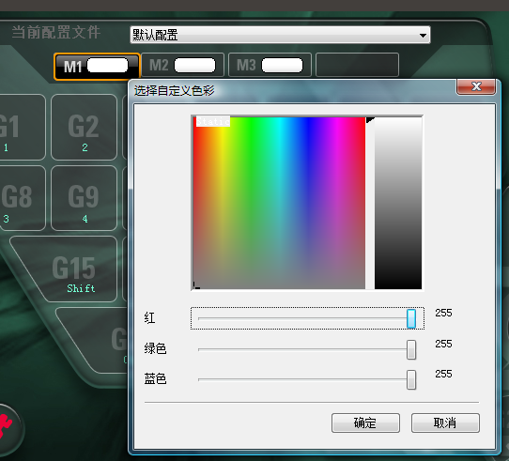
Task: Click the 取消 cancel button
Action: pos(445,423)
